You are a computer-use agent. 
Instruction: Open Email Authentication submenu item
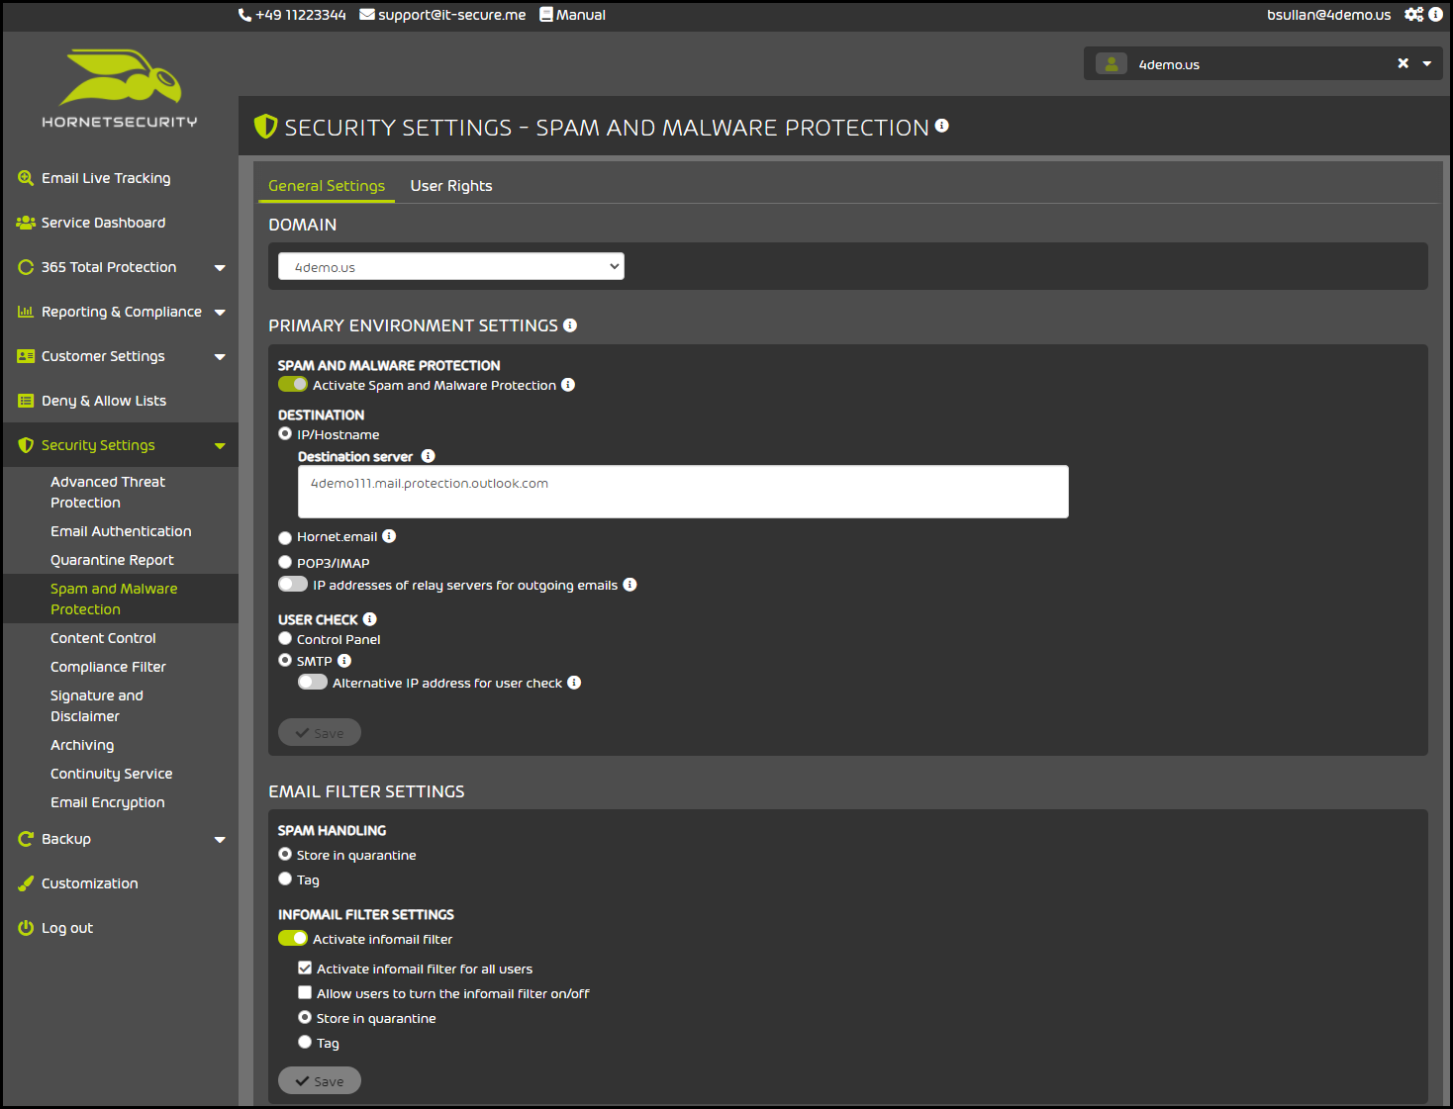pyautogui.click(x=121, y=531)
